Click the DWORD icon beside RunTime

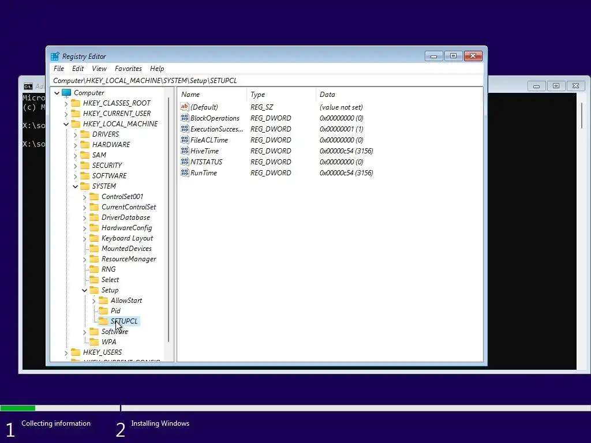(x=184, y=172)
